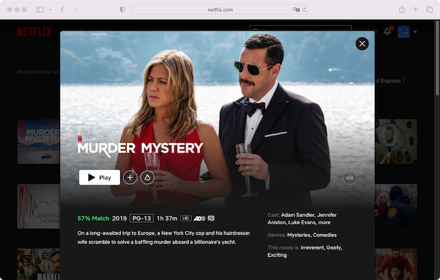440x280 pixels.
Task: Click the audio description AD badge
Action: coord(199,218)
